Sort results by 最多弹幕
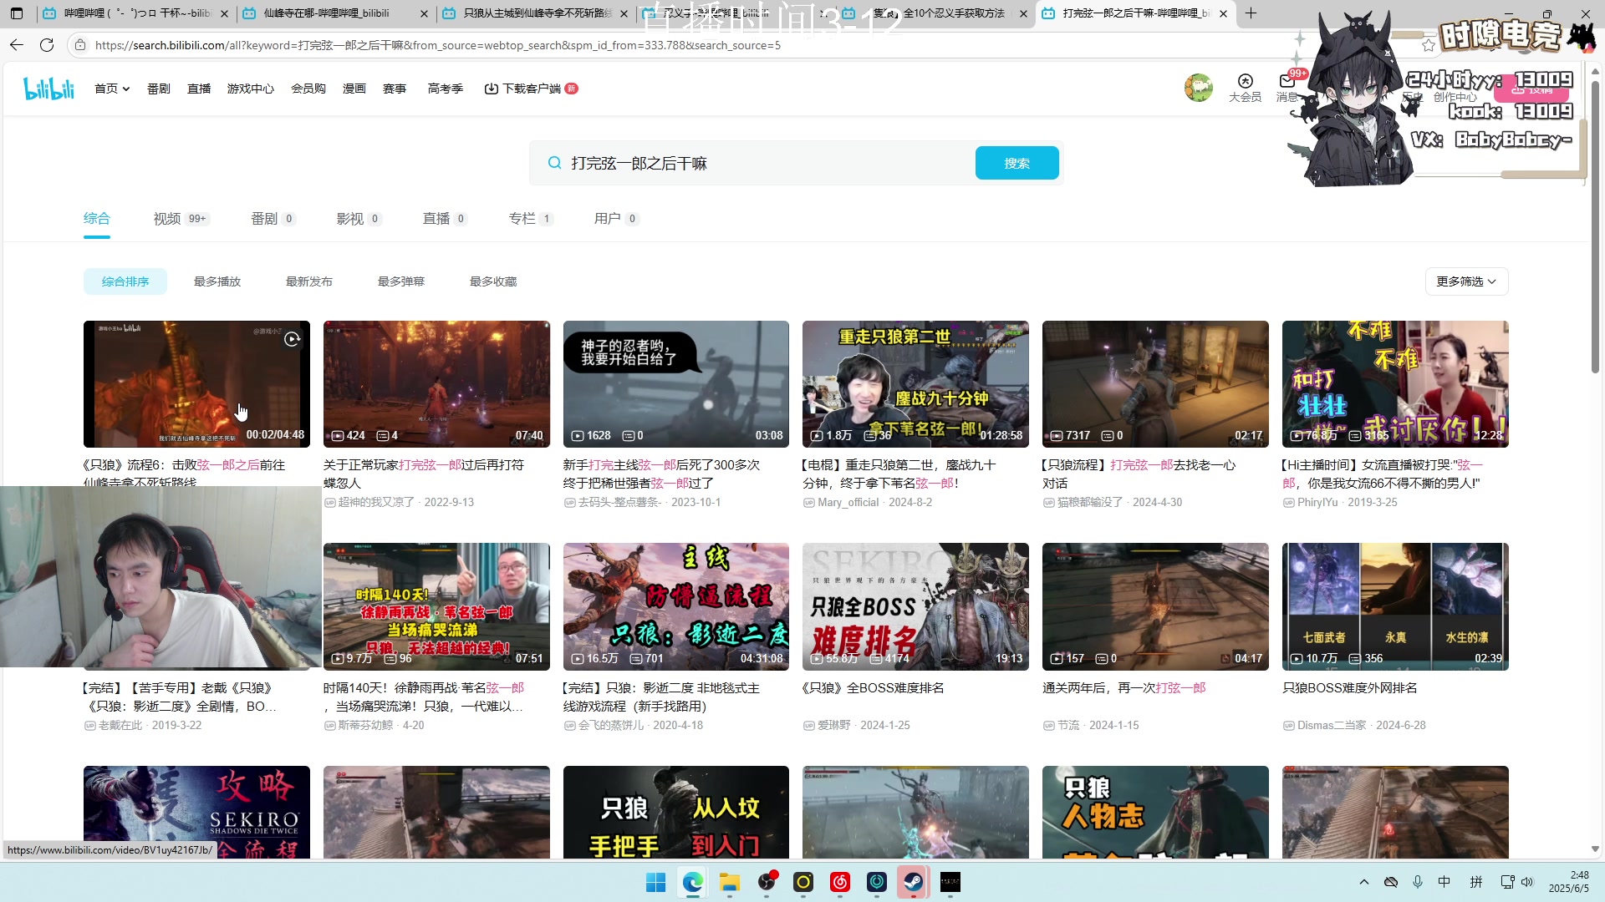 coord(401,281)
